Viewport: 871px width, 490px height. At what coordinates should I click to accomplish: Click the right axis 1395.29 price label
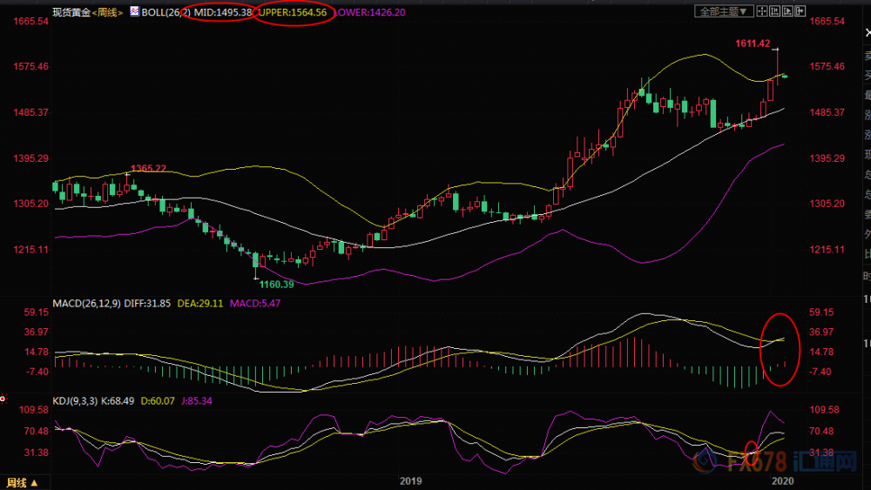tap(827, 158)
